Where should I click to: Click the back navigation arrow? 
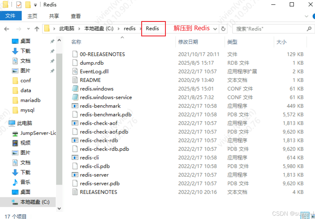tap(7, 29)
